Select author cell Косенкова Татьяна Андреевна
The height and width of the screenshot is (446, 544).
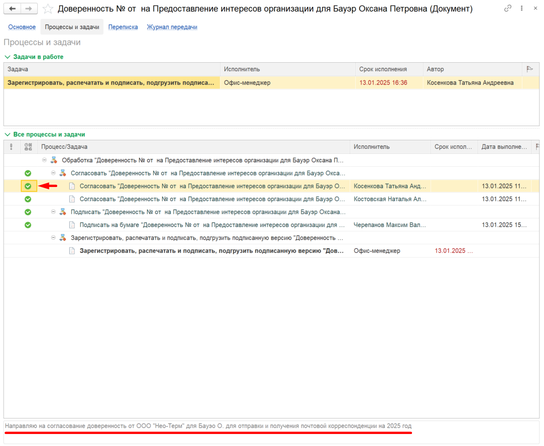(x=472, y=83)
